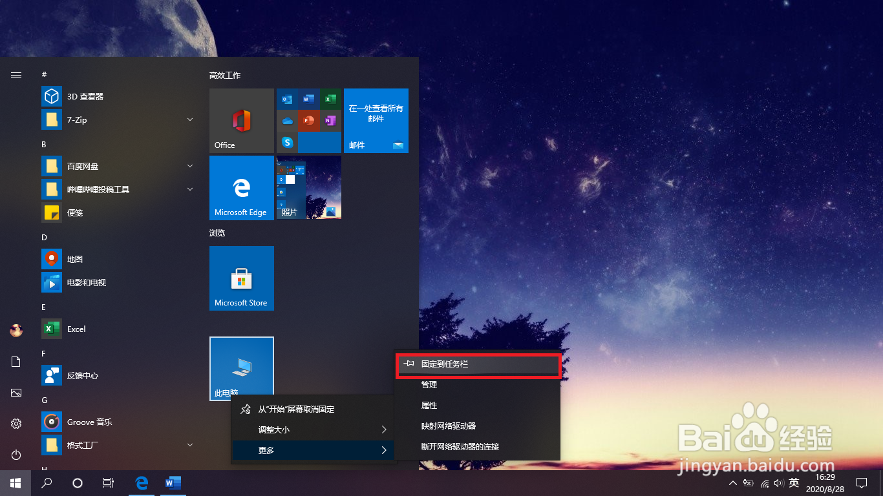The width and height of the screenshot is (883, 496).
Task: Click the letter B group header
Action: pos(44,144)
